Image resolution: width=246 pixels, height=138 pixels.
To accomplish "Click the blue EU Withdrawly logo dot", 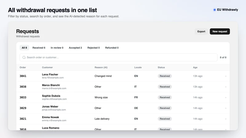I will pyautogui.click(x=214, y=10).
